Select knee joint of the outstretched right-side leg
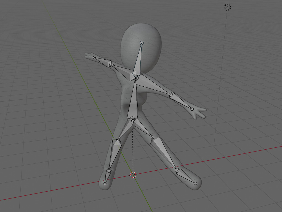Screen dimensions: 282x212 point(153,137)
